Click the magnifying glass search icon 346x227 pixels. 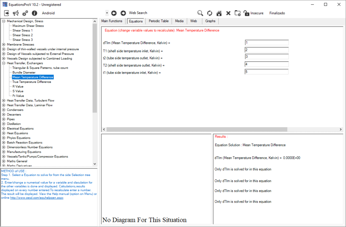[x=200, y=13]
